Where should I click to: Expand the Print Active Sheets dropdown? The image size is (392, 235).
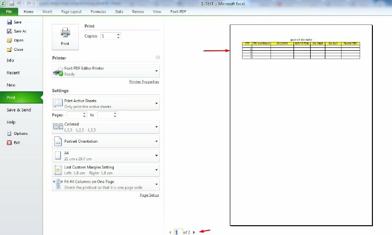coord(106,104)
